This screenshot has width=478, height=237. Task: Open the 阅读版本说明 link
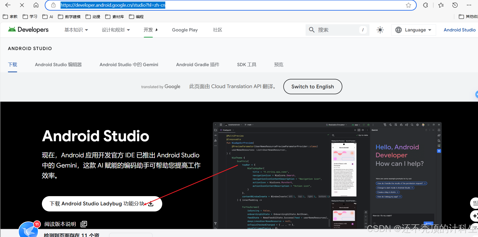click(x=60, y=224)
